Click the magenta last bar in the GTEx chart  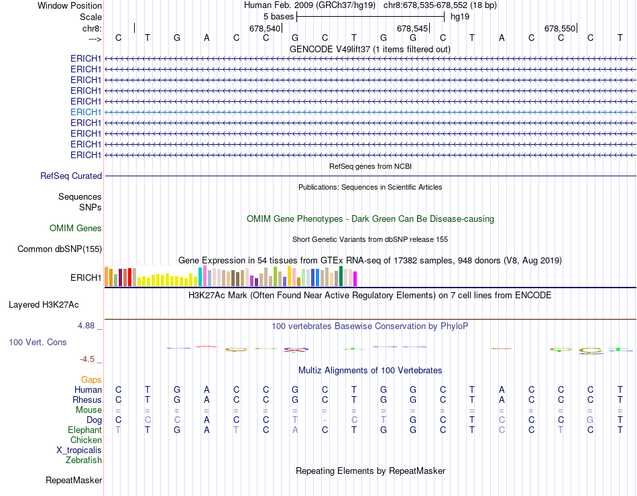355,279
